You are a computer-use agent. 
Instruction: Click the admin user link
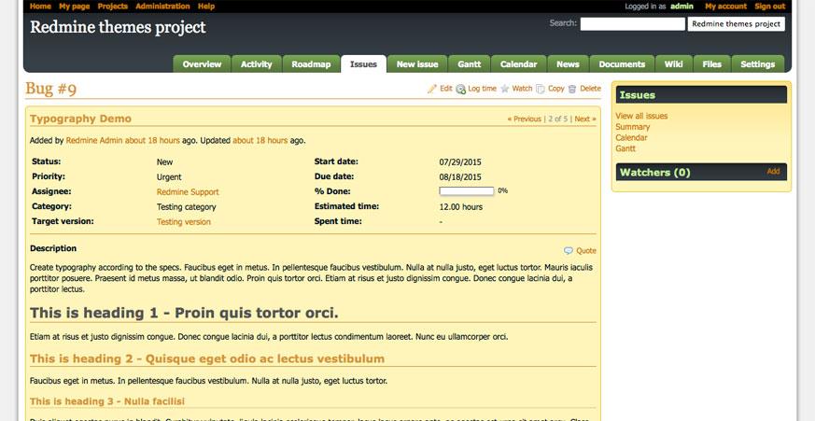click(682, 7)
